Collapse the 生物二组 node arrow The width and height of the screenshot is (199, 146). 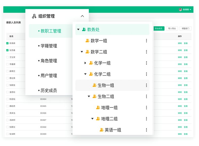coord(89,96)
